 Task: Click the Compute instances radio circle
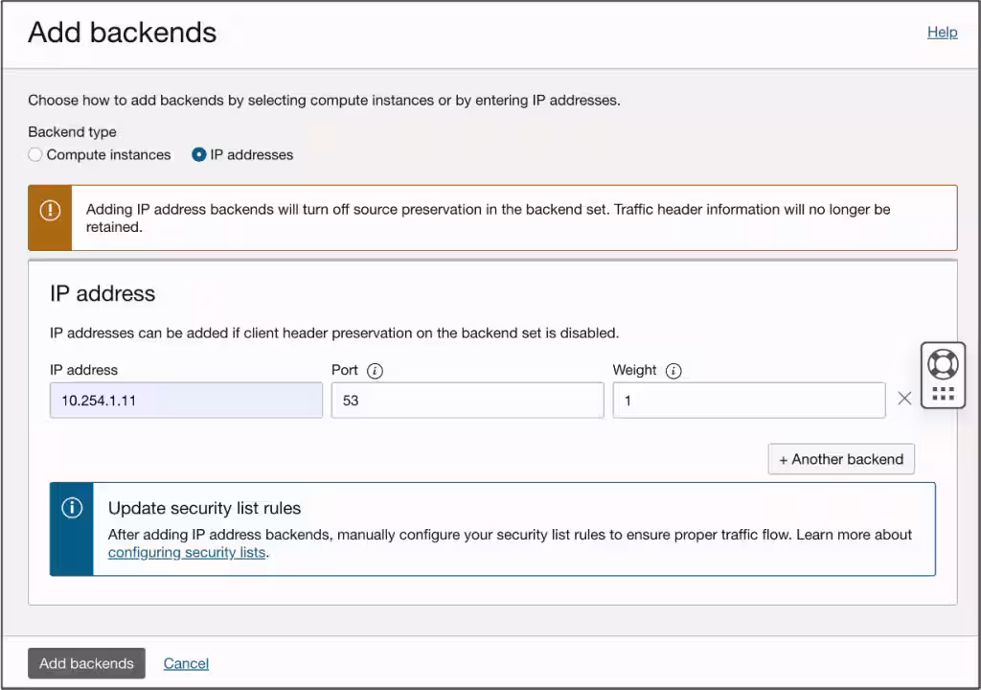[x=34, y=154]
